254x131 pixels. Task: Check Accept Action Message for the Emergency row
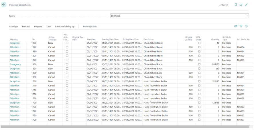tap(67, 64)
